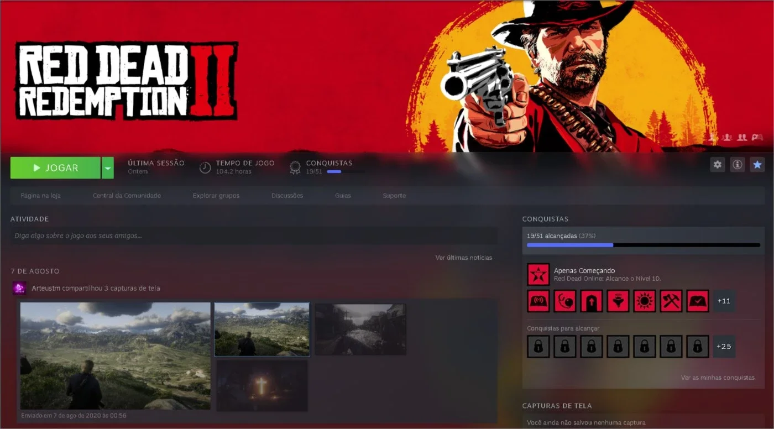Open the Arteustm profile name link
The width and height of the screenshot is (774, 429).
tap(45, 288)
